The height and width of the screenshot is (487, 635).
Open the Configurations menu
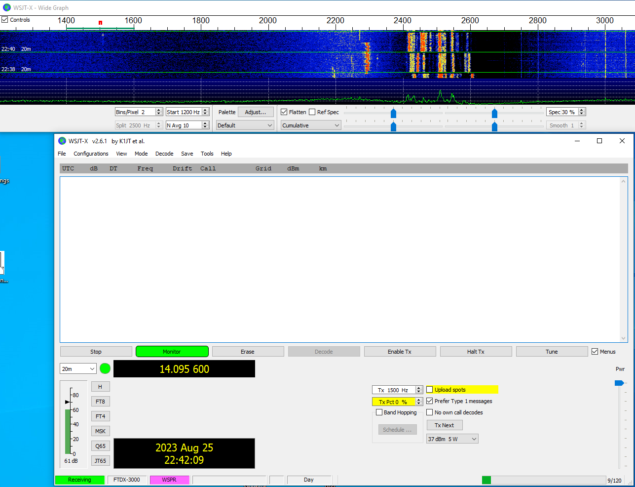click(91, 154)
